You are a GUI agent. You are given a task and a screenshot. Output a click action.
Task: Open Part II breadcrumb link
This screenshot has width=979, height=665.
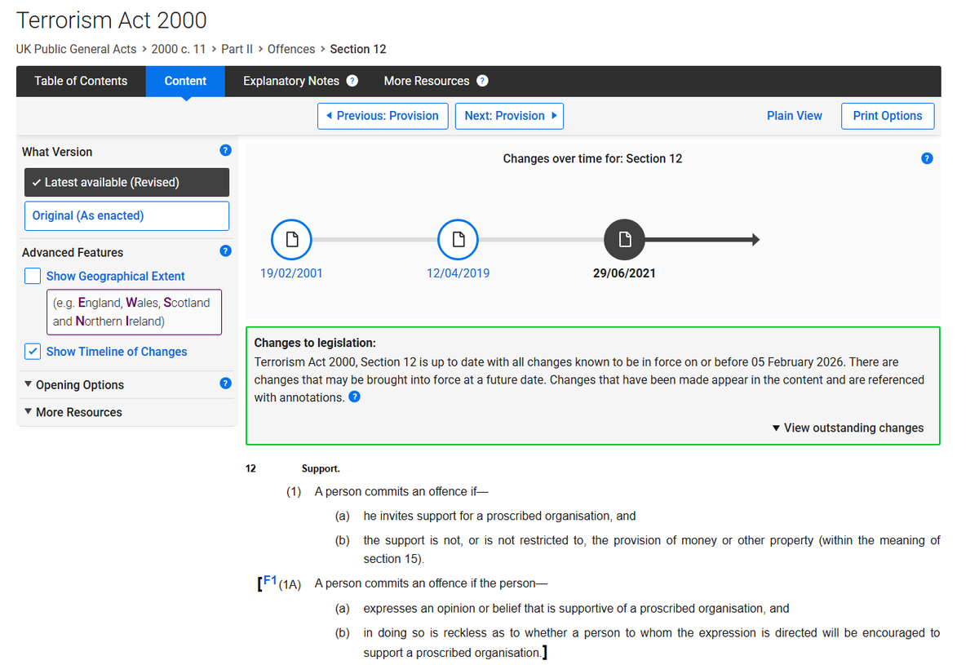point(237,49)
